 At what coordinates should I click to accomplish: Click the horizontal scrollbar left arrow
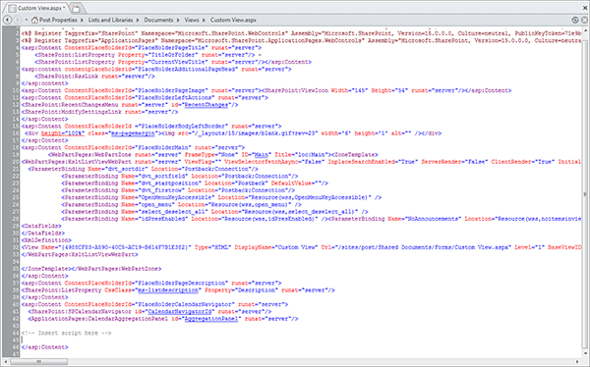tap(5, 362)
